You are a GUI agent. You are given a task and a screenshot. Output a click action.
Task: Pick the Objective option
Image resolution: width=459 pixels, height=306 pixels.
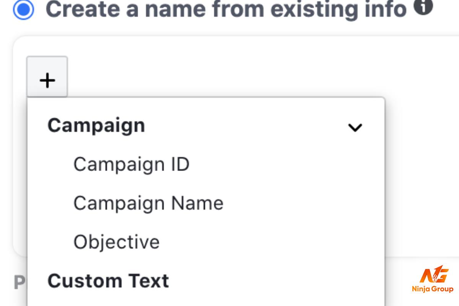pos(116,242)
